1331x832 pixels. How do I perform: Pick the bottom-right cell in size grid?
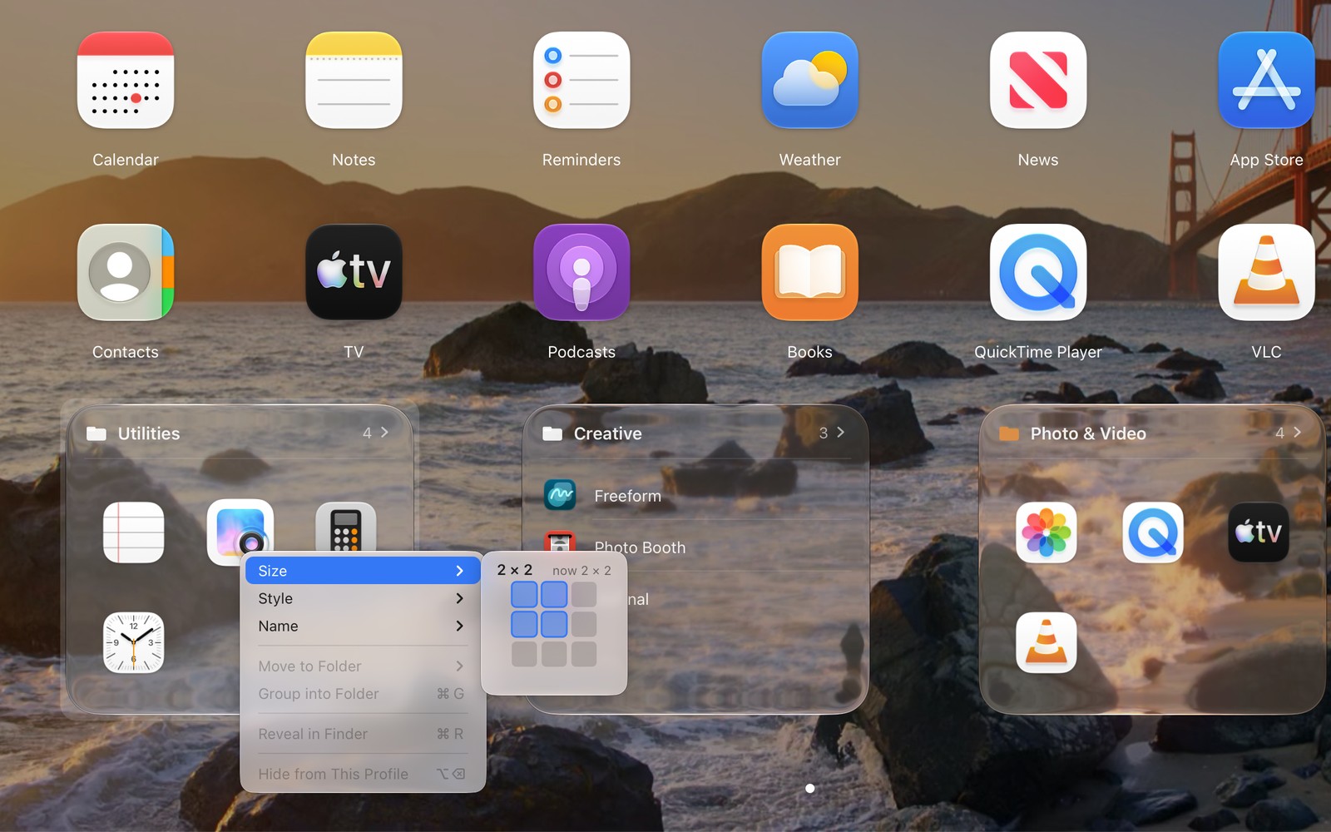tap(584, 654)
